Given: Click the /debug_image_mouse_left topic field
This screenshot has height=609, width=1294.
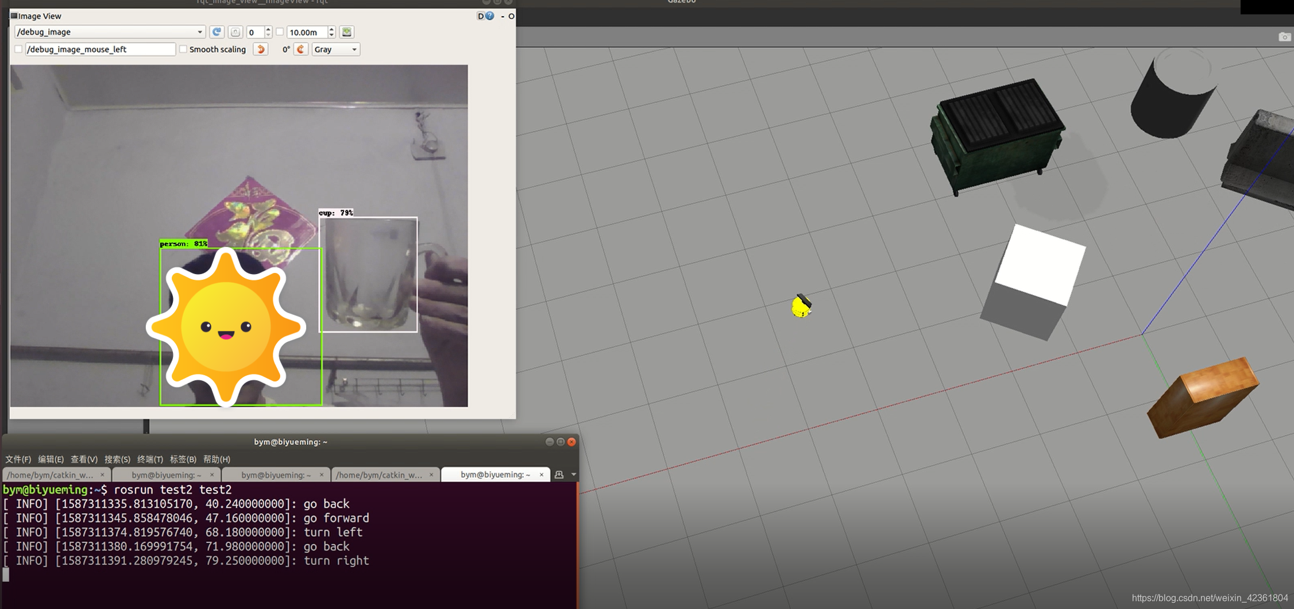Looking at the screenshot, I should pyautogui.click(x=100, y=49).
